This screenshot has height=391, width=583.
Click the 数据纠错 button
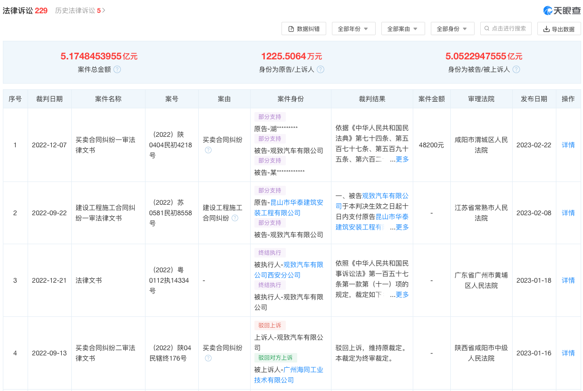pyautogui.click(x=304, y=29)
